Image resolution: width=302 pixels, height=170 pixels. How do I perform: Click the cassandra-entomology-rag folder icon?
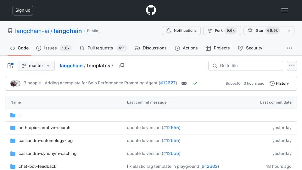click(13, 141)
